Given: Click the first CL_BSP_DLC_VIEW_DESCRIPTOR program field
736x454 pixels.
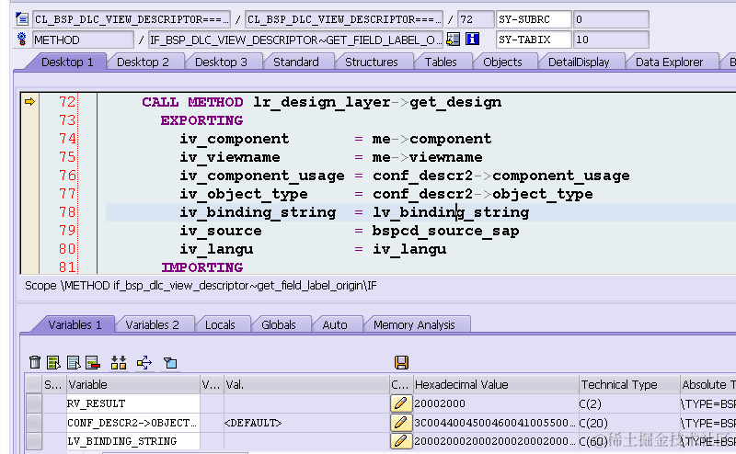Looking at the screenshot, I should pos(132,19).
